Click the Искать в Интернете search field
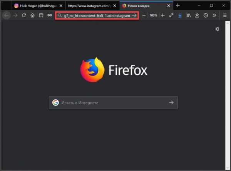This screenshot has width=231, height=171. pos(113,102)
